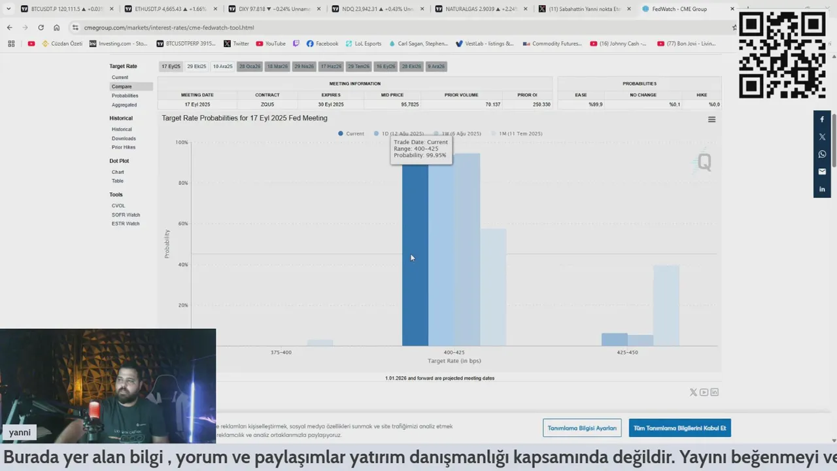Viewport: 837px width, 471px height.
Task: Select the 28 Oca26 meeting tab
Action: (249, 66)
